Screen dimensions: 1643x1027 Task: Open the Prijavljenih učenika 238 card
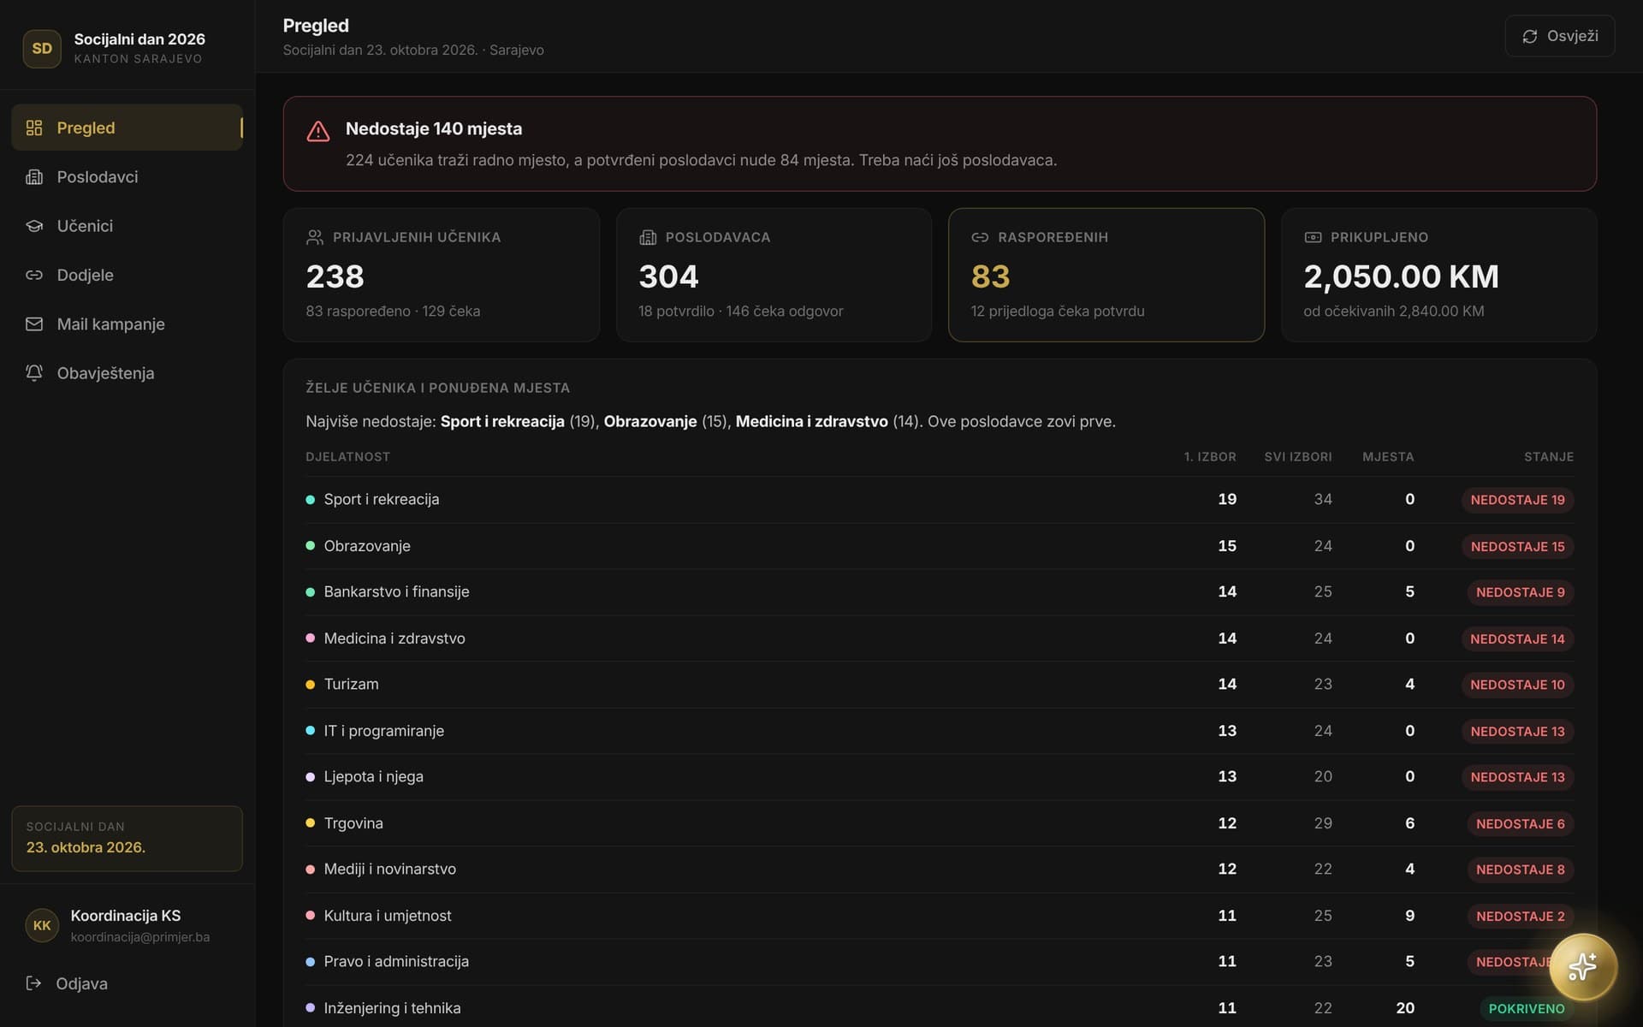click(x=442, y=275)
